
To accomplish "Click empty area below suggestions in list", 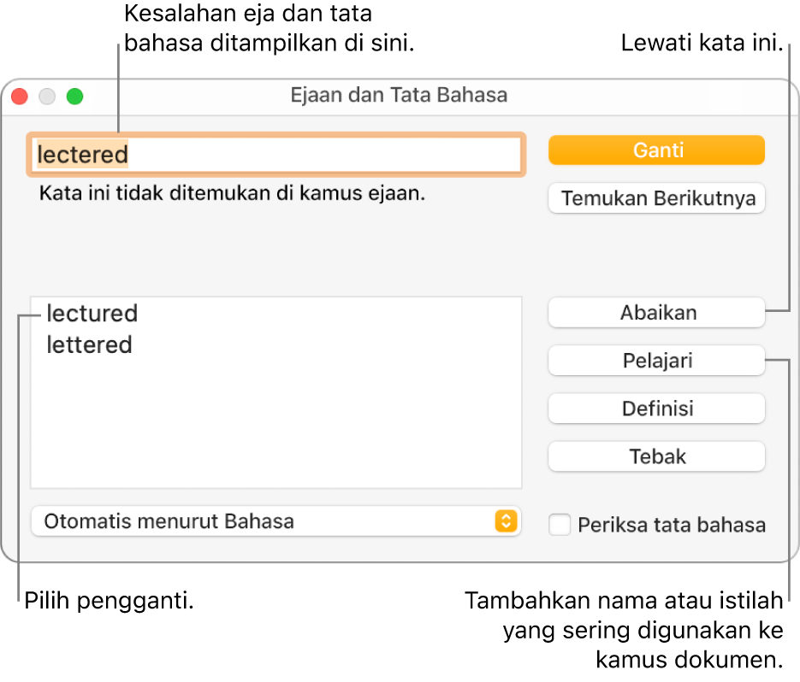I will pyautogui.click(x=276, y=427).
